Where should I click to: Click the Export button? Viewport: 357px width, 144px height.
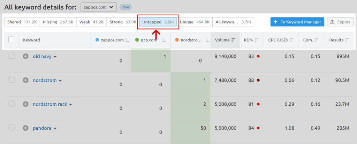[x=340, y=22]
